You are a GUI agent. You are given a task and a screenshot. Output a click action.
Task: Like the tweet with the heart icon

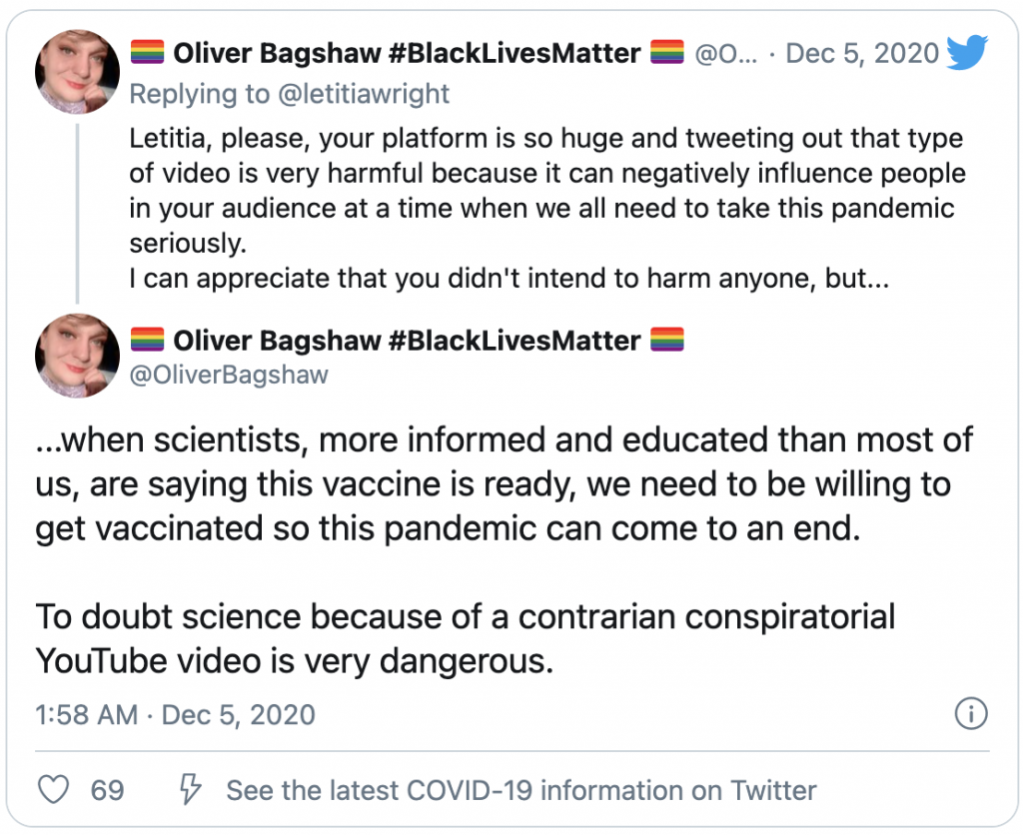(53, 790)
